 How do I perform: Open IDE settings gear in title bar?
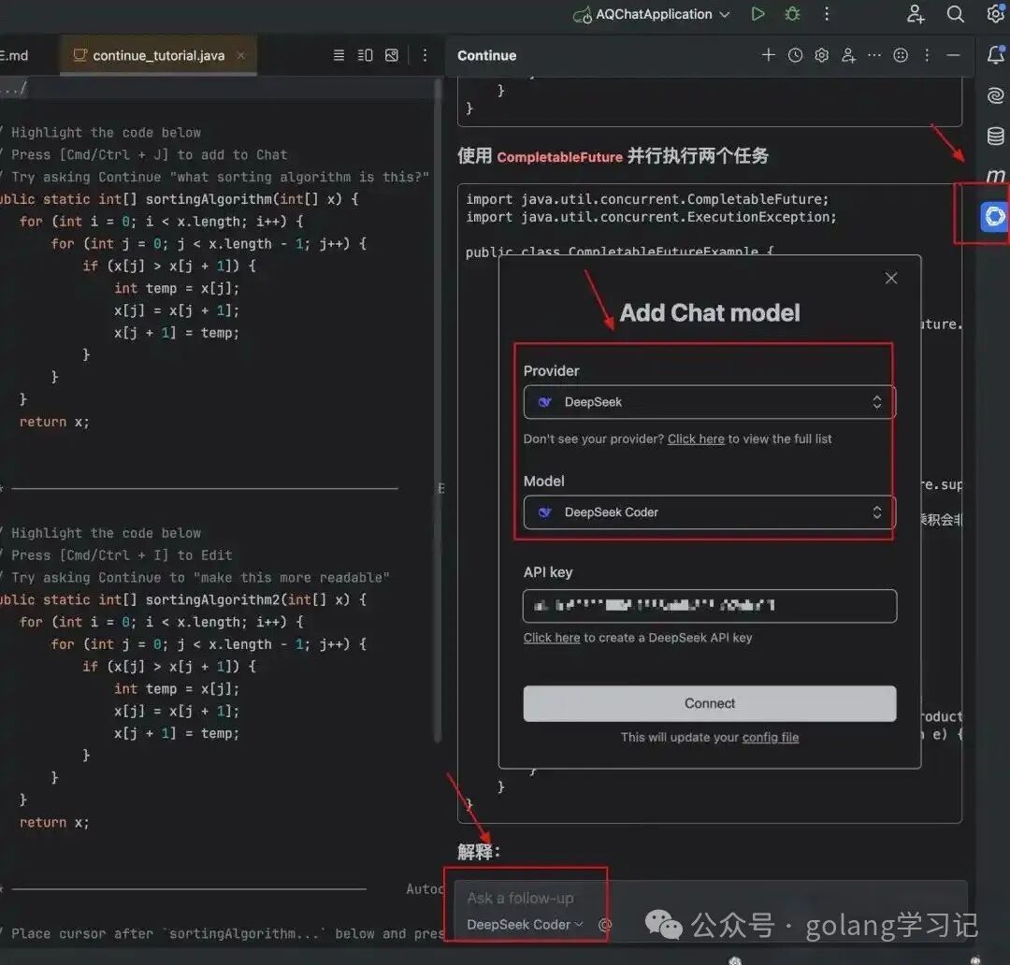pos(996,13)
